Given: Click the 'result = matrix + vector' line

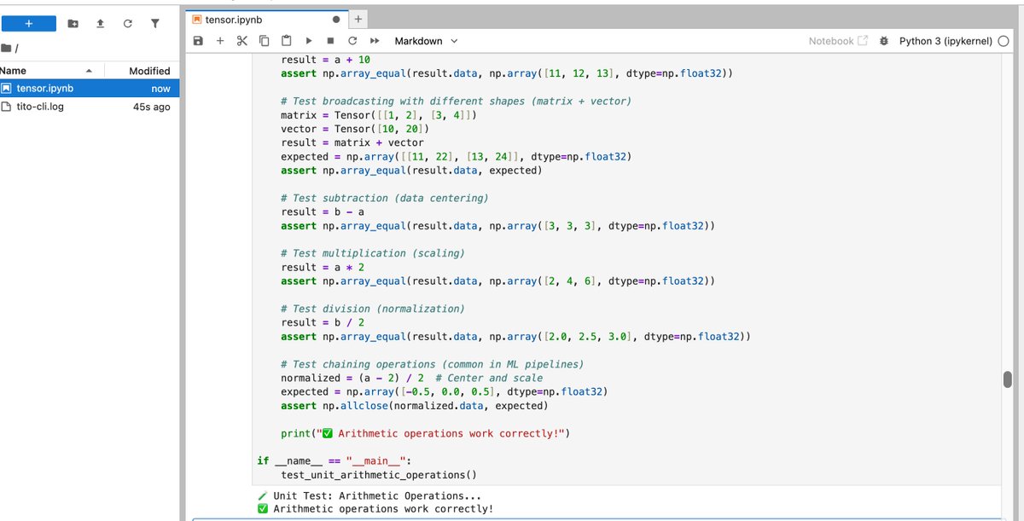Looking at the screenshot, I should point(352,142).
